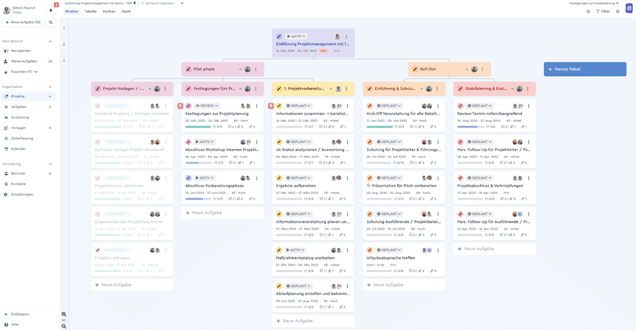Collapse the Mein Bereich section

coord(51,41)
